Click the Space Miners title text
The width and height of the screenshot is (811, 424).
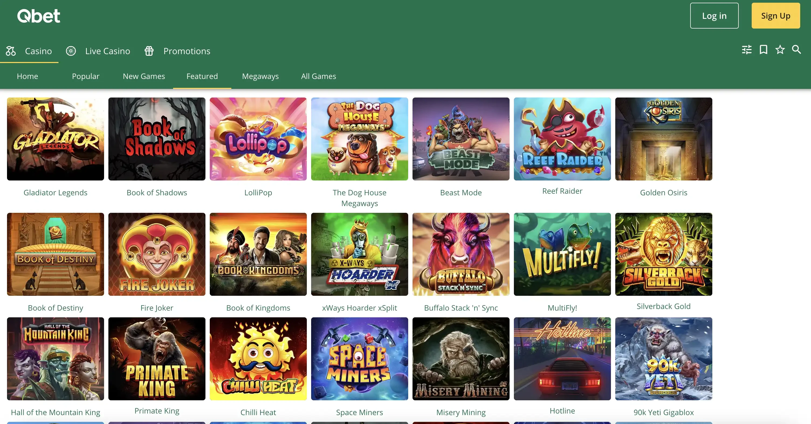click(360, 412)
